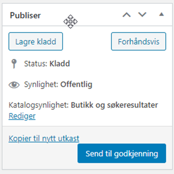Collapse the Publiser panel with the triangle toggle
Image resolution: width=174 pixels, height=174 pixels.
[x=162, y=14]
